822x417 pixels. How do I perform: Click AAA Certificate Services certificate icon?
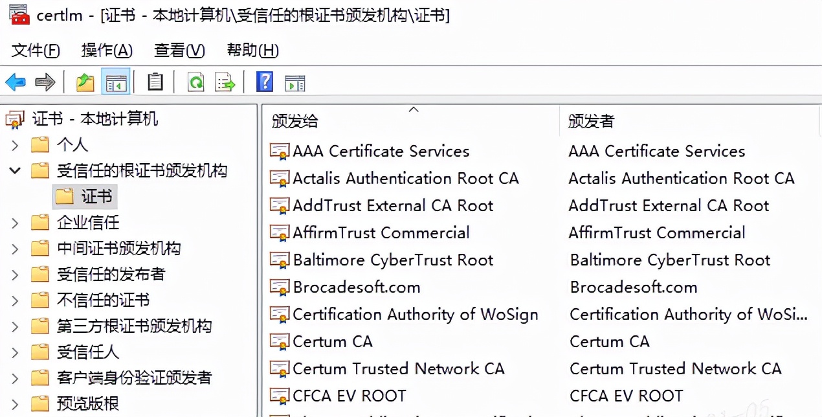pos(279,152)
